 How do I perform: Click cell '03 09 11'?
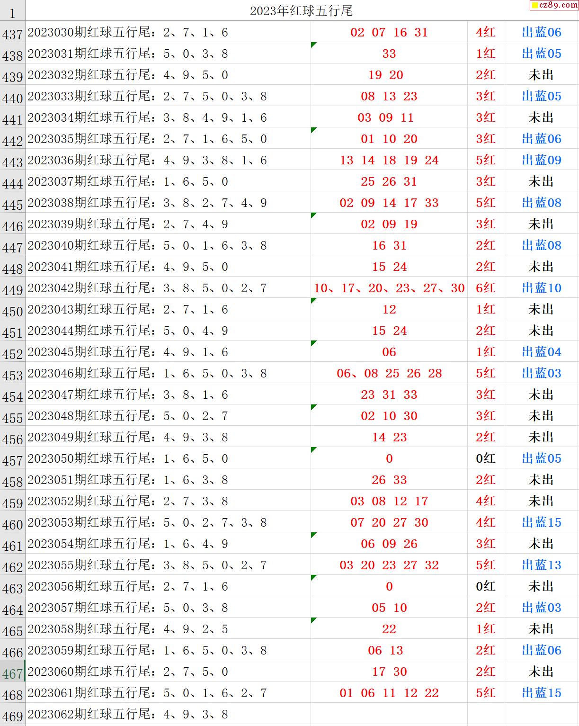pos(389,117)
